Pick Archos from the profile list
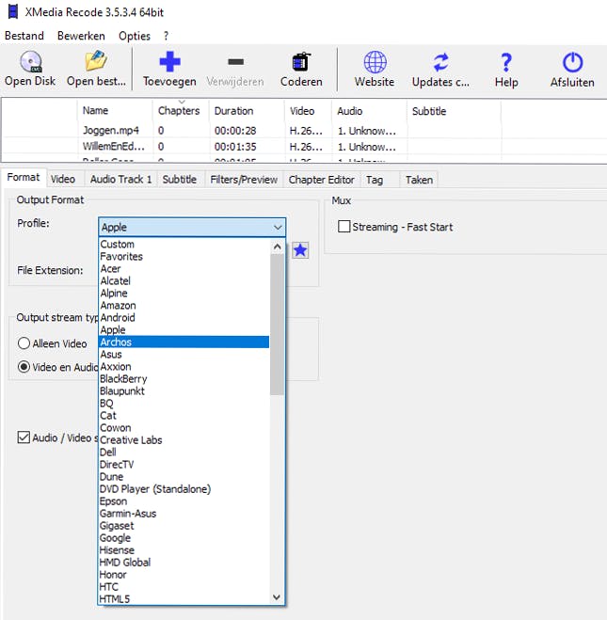607x620 pixels. [184, 342]
